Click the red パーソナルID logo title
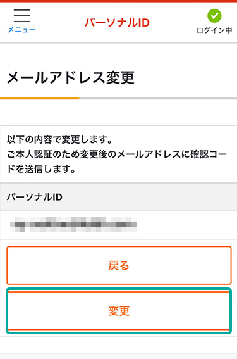 pos(117,23)
